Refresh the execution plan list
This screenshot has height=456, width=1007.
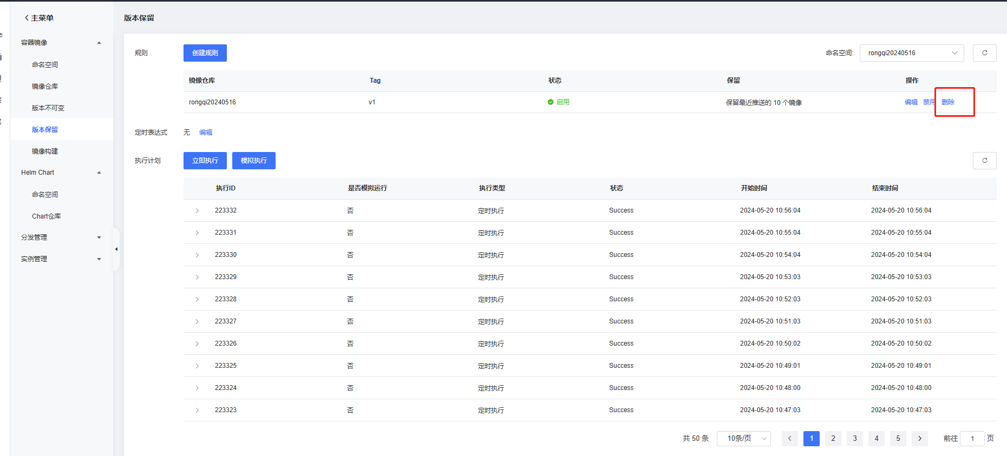[984, 161]
